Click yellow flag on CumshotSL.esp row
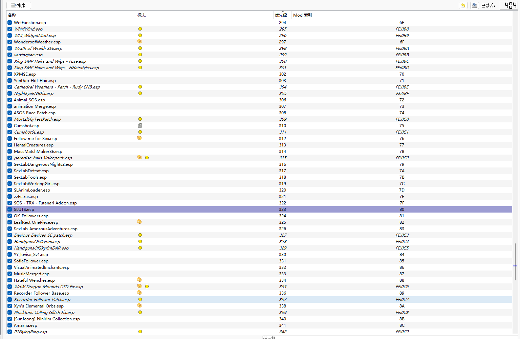Viewport: 520px width, 339px height. point(140,132)
